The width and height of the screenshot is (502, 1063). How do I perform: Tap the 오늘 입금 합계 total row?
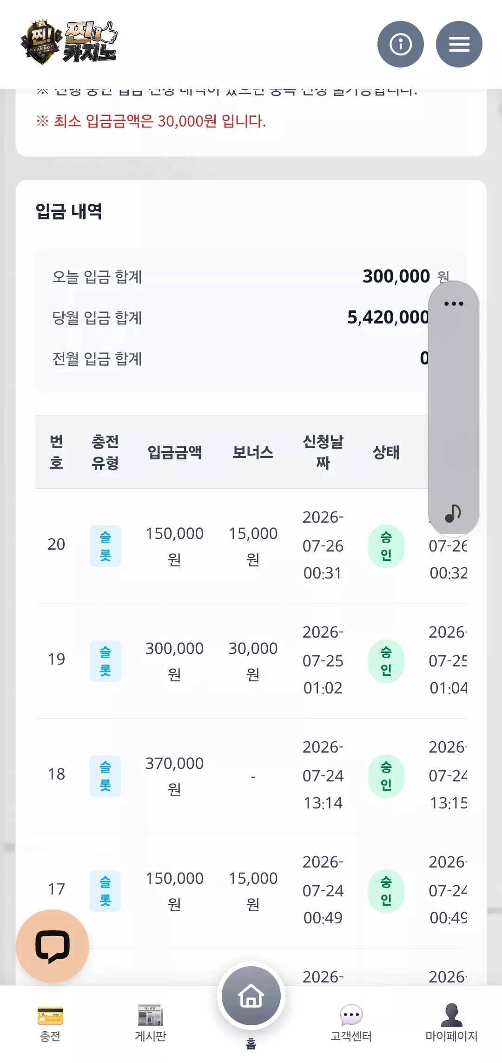pos(251,276)
